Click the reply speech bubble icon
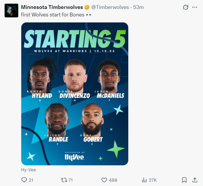 24,180
